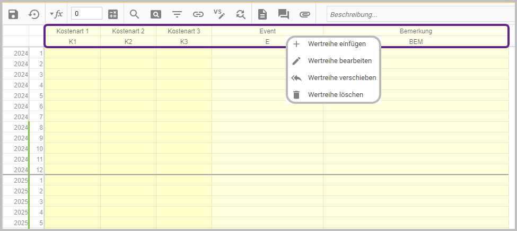Image resolution: width=517 pixels, height=231 pixels.
Task: Click the Kostenart 1 column header
Action: 73,31
